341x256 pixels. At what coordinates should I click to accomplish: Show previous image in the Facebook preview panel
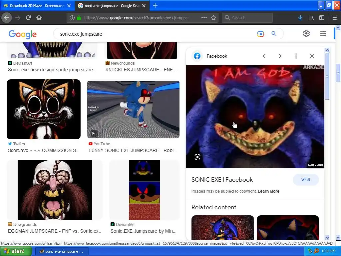[x=264, y=56]
